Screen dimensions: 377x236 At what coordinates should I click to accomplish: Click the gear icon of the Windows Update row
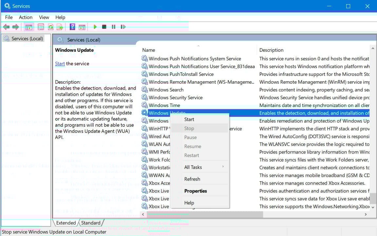[x=144, y=113]
